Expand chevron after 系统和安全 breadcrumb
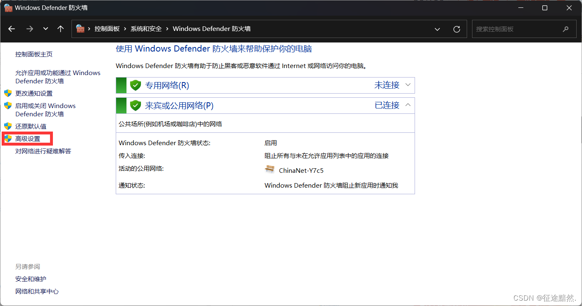582x306 pixels. coord(167,29)
